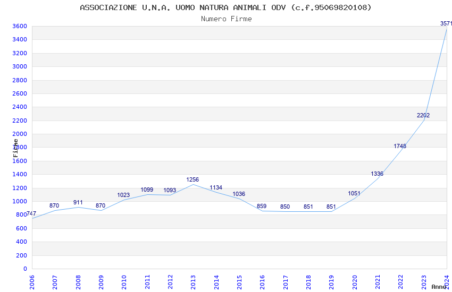Click x-axis year label 2008
452x292 pixels.
pos(78,282)
